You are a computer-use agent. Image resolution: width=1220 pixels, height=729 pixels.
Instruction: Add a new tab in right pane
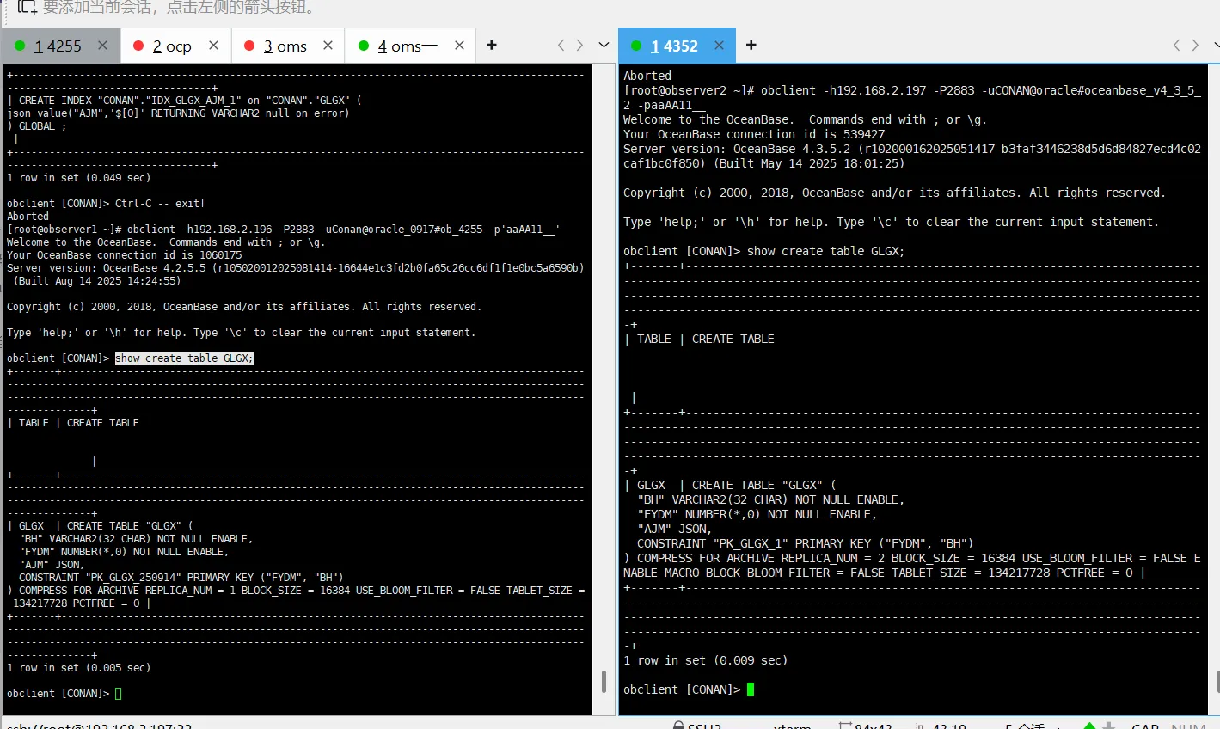[751, 46]
